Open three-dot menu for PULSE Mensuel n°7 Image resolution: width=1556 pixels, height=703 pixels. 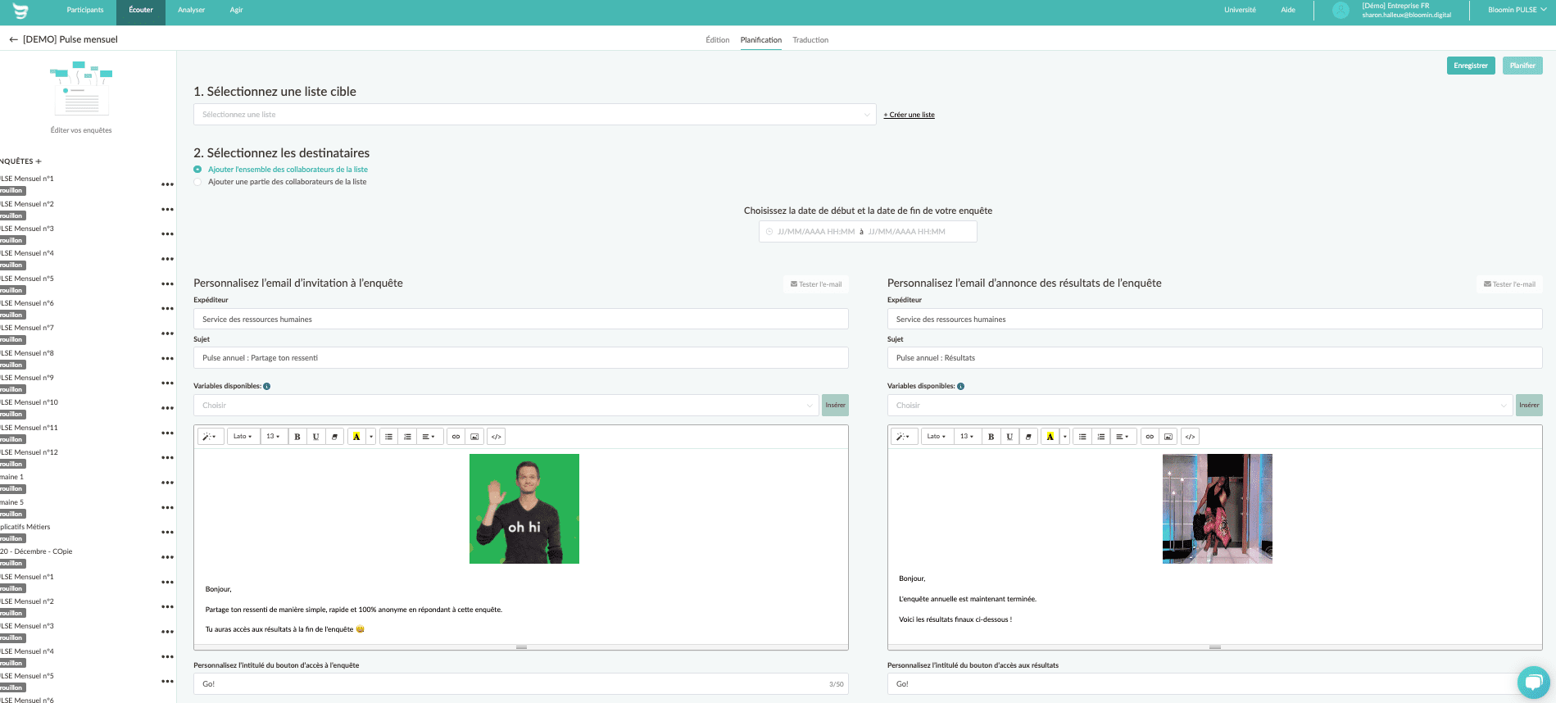(x=167, y=333)
